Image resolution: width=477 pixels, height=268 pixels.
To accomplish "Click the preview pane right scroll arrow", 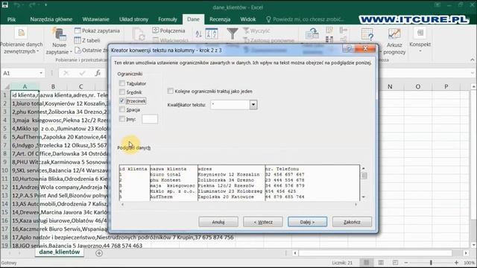I will 356,205.
